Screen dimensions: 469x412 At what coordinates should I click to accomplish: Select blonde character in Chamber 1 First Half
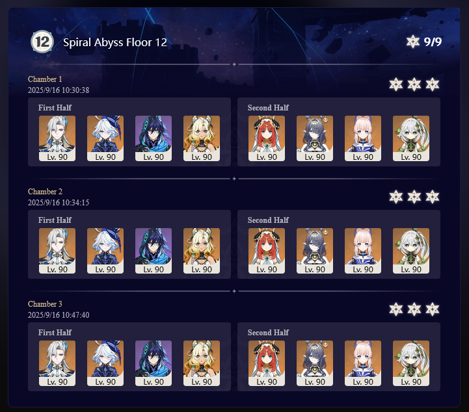coord(202,138)
